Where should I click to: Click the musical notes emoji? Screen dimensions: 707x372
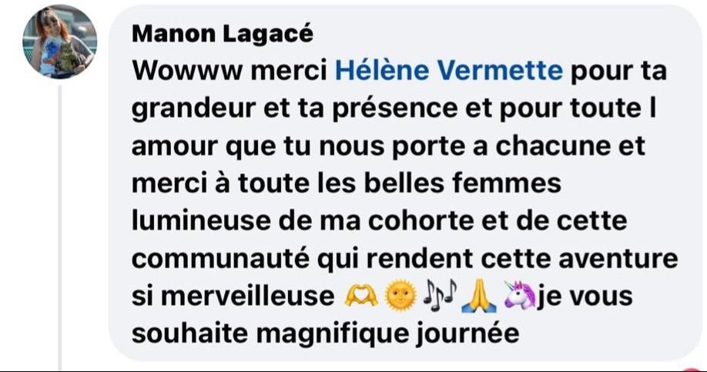point(439,297)
